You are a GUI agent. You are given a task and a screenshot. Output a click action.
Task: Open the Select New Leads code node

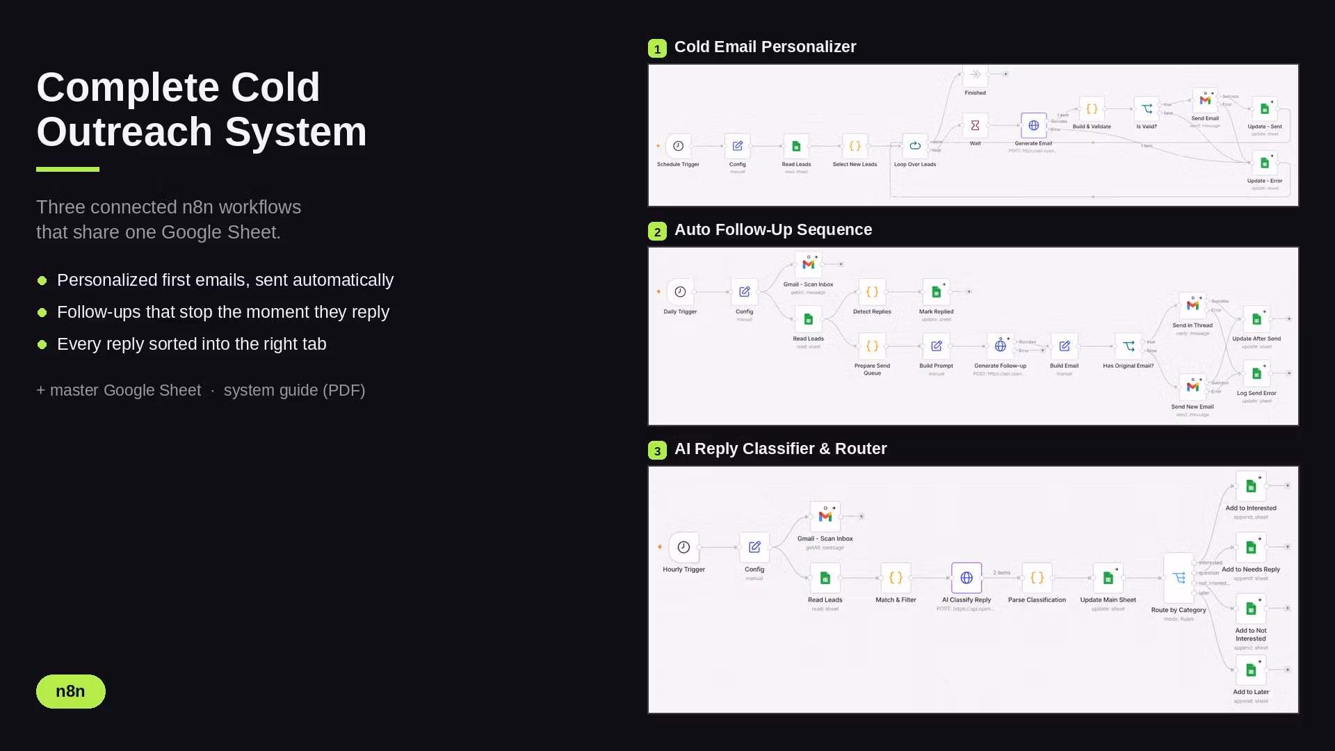pos(855,146)
